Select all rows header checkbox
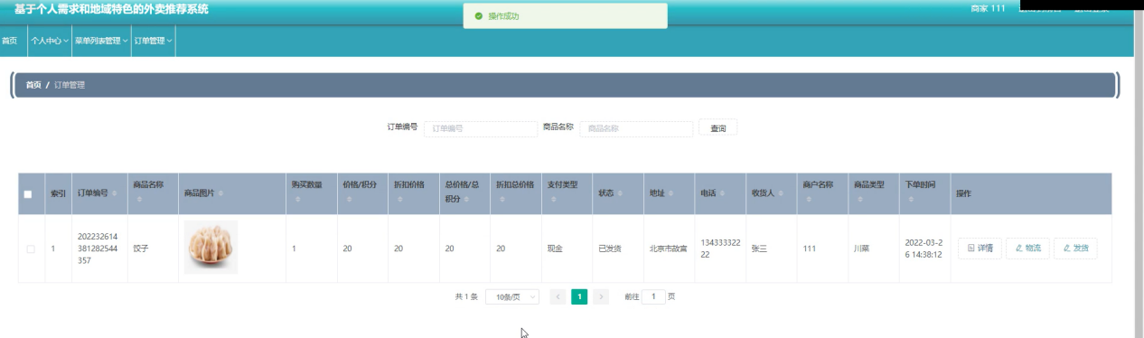The width and height of the screenshot is (1144, 338). point(28,194)
